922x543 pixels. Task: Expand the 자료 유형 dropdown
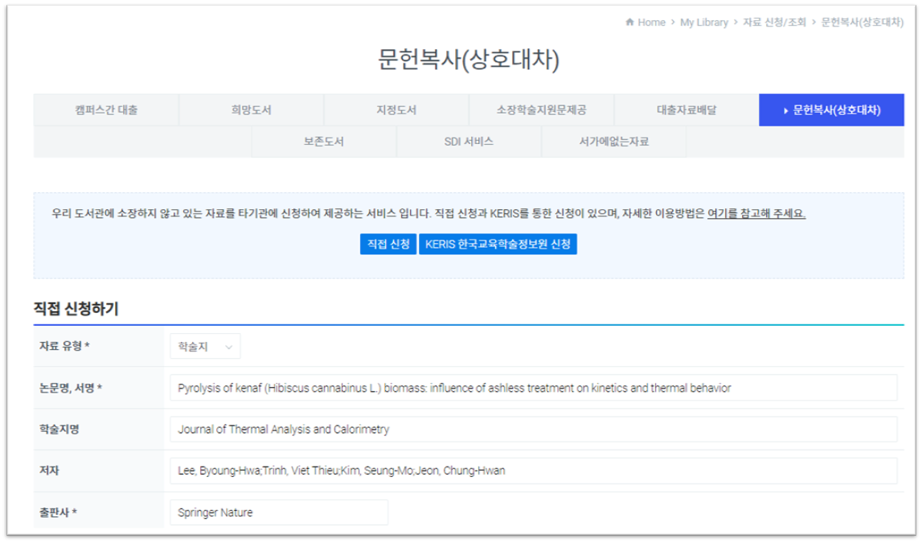tap(205, 347)
